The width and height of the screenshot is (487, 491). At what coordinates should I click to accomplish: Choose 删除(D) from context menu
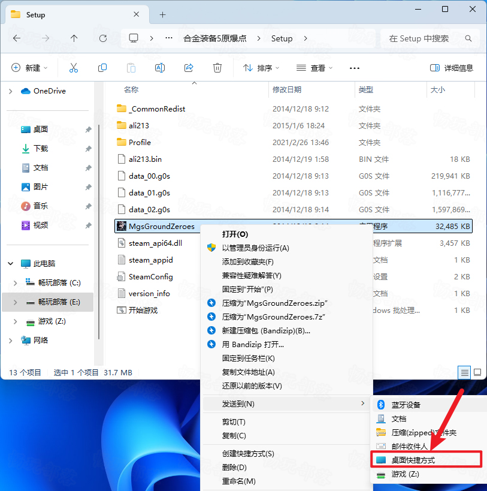[x=288, y=468]
